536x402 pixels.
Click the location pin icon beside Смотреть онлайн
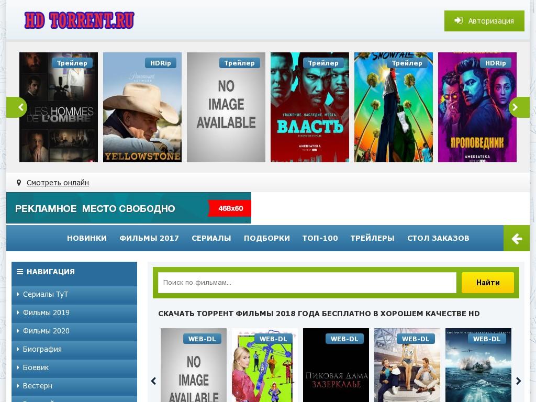click(x=19, y=183)
